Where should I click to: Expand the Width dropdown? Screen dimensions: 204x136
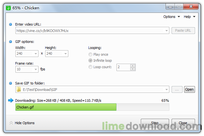coord(36,53)
